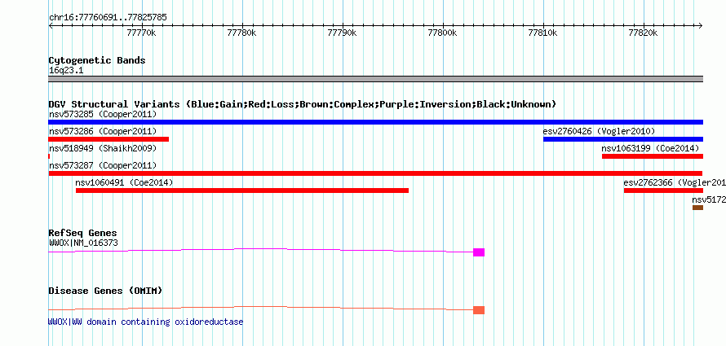Viewport: 726px width, 346px height.
Task: Open the nsv1060491 (Coe2014) label
Action: pyautogui.click(x=124, y=182)
